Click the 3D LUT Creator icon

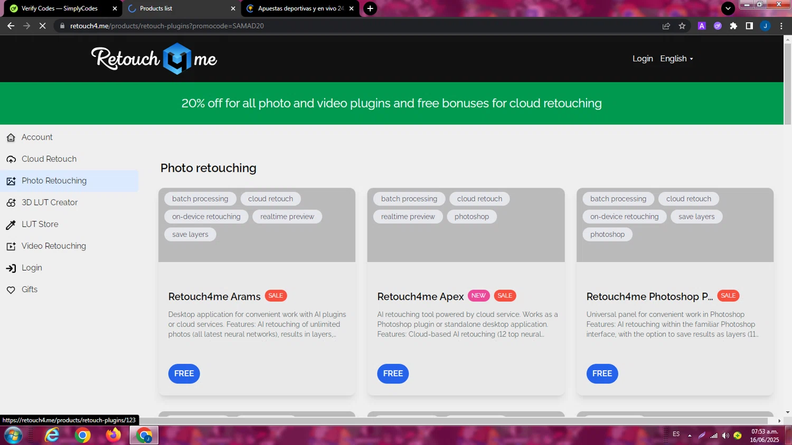coord(11,202)
